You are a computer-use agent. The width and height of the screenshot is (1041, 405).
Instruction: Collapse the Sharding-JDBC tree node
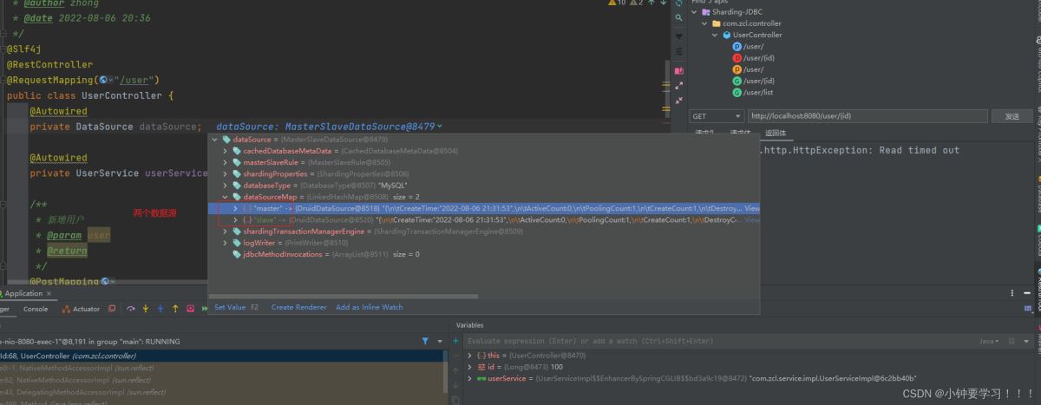pos(695,12)
